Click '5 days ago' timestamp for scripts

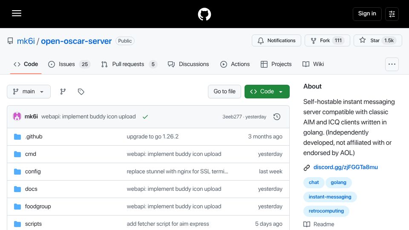point(269,224)
